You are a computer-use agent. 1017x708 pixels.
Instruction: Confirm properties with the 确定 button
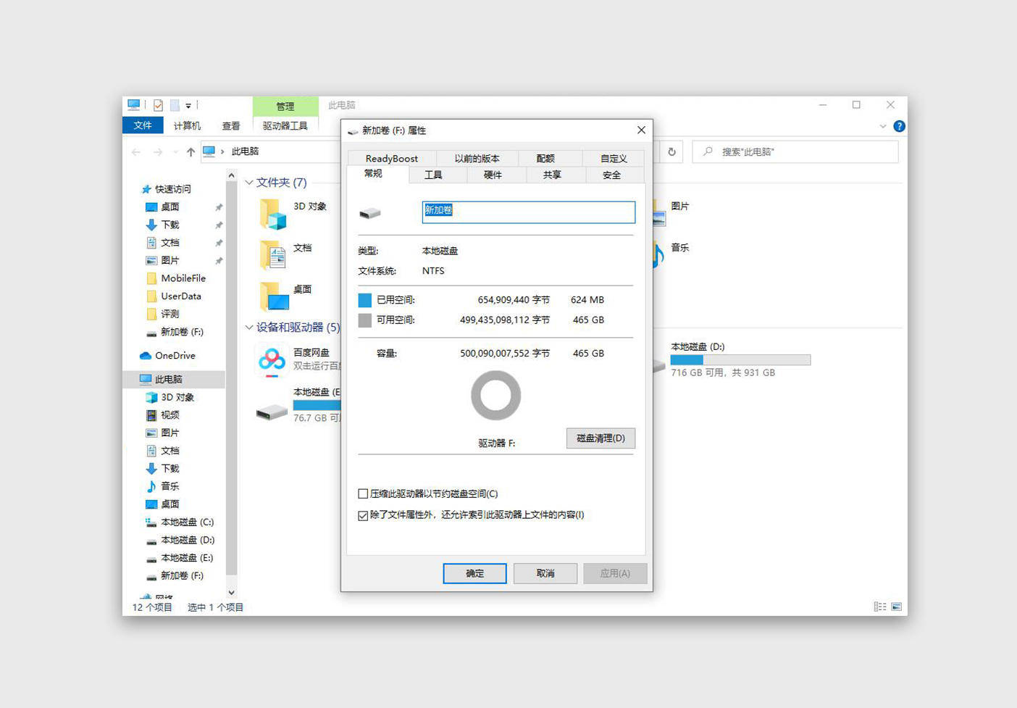click(x=474, y=573)
